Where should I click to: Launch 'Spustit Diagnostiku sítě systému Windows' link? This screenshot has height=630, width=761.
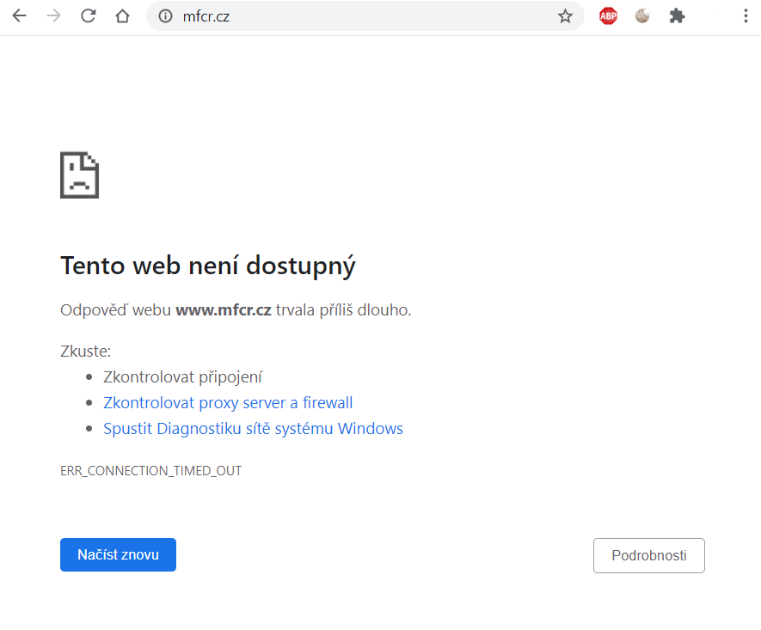click(253, 429)
